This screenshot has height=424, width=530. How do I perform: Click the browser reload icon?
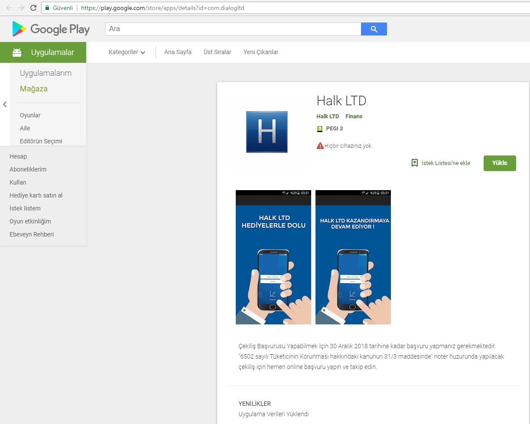pyautogui.click(x=33, y=8)
